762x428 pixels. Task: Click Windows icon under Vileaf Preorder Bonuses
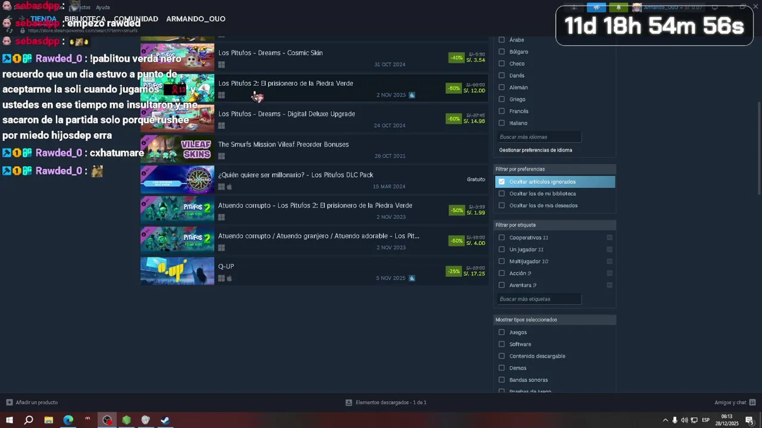point(221,156)
